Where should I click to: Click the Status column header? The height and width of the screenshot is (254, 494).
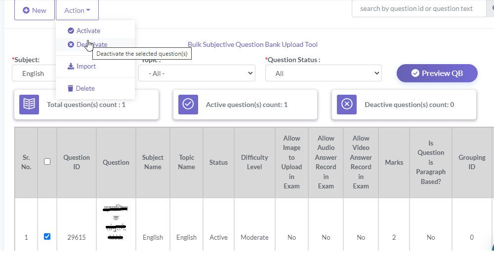[x=219, y=162]
